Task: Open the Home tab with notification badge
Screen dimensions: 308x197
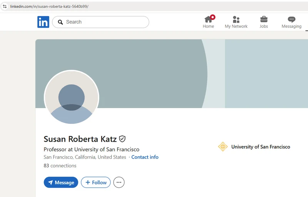Action: tap(208, 22)
